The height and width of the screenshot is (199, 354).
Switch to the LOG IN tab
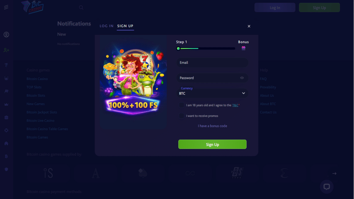pos(107,26)
